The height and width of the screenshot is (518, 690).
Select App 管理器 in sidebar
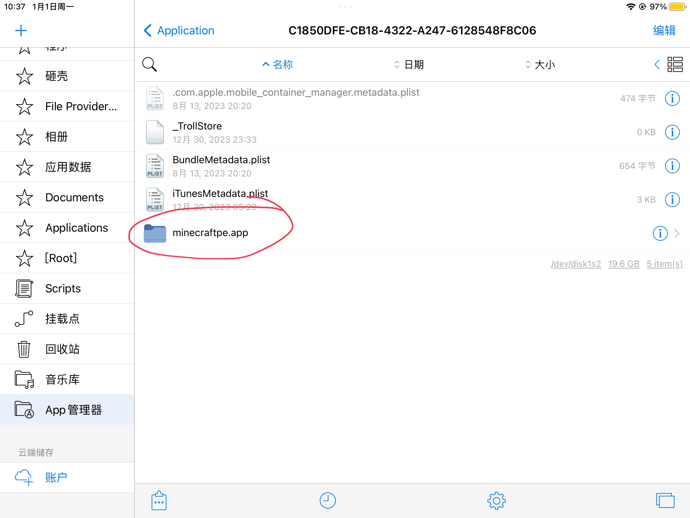[67, 410]
